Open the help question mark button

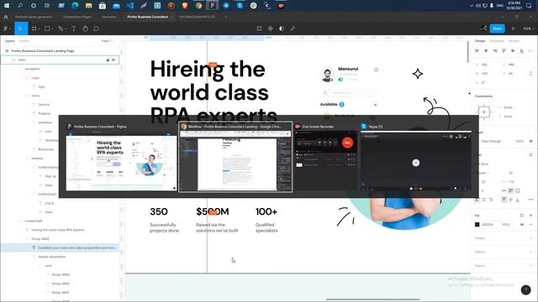[525, 289]
